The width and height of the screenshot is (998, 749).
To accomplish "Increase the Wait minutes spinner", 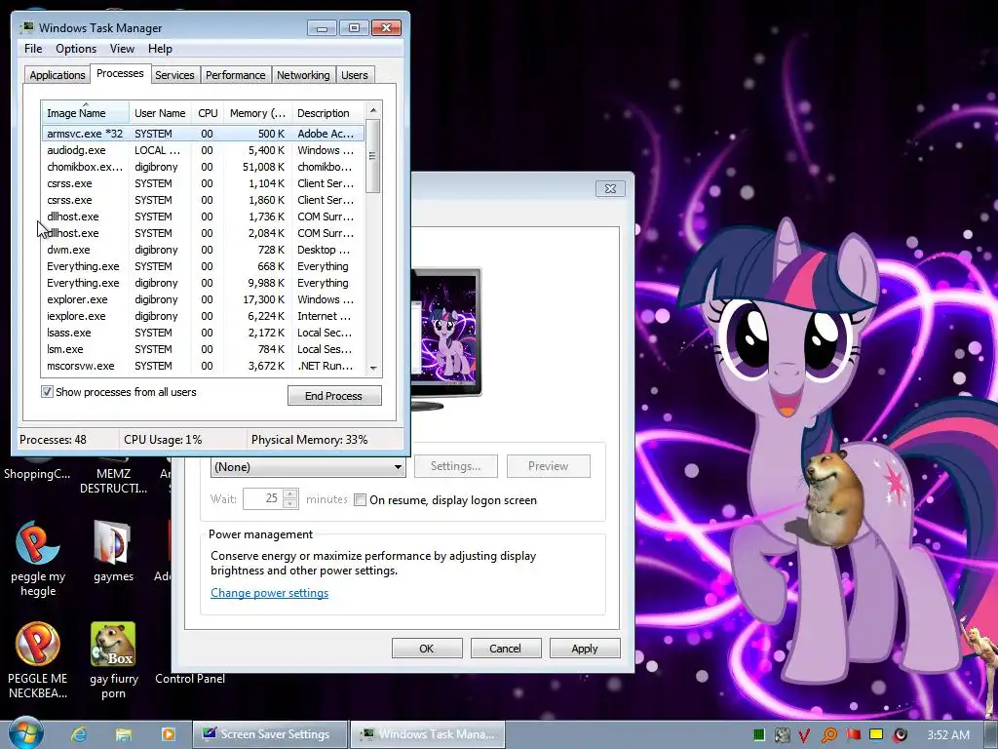I will click(290, 494).
